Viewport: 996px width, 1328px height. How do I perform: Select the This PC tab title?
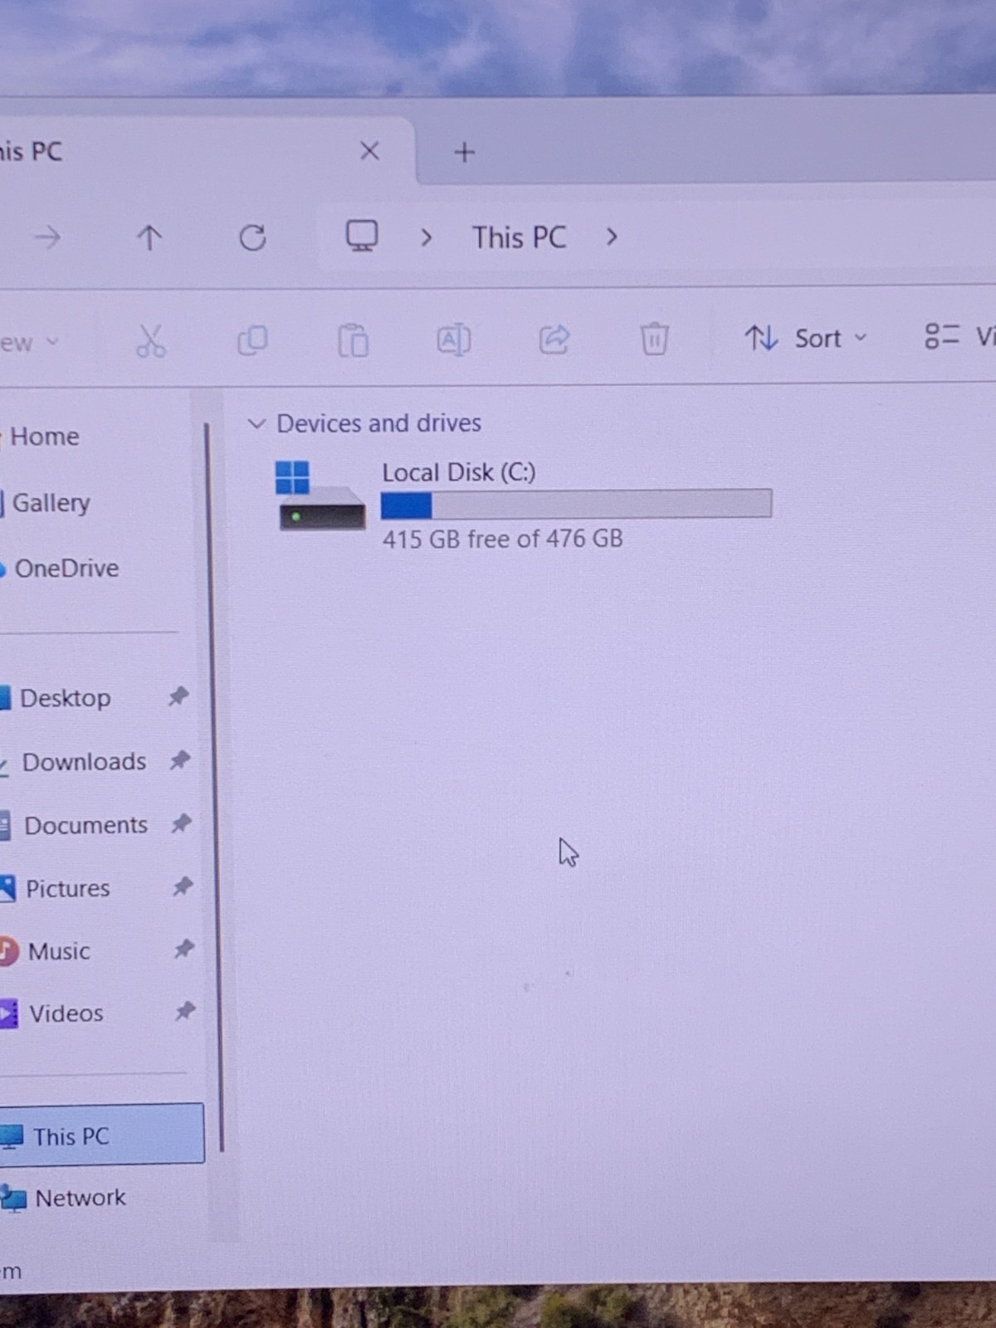(32, 152)
